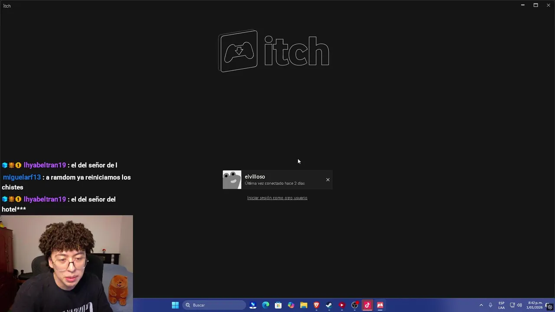Click the microphone tray icon
The width and height of the screenshot is (555, 312).
coord(490,305)
